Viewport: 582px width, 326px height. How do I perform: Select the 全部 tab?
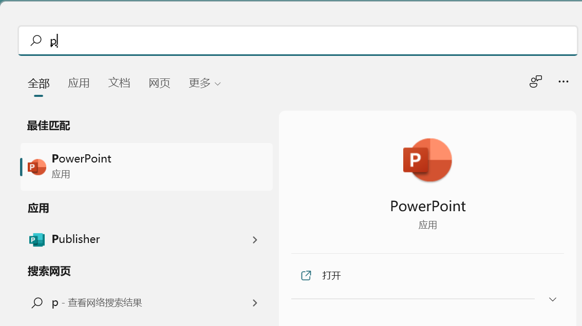[38, 83]
